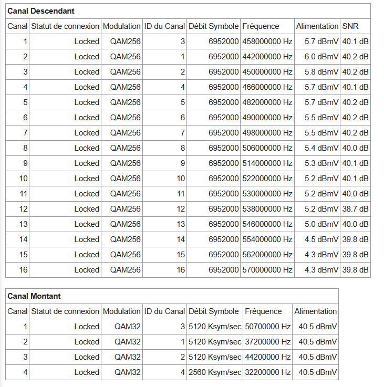Click the 2560 Ksym/sec symbol rate
The width and height of the screenshot is (384, 387).
coord(215,372)
